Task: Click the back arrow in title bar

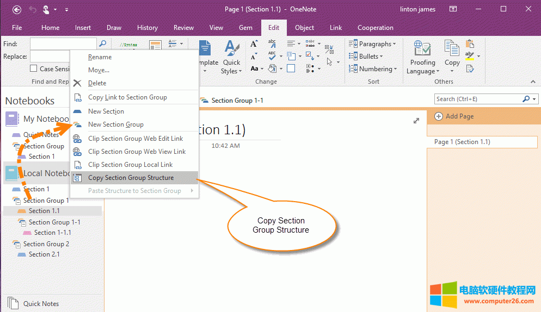Action: tap(17, 9)
